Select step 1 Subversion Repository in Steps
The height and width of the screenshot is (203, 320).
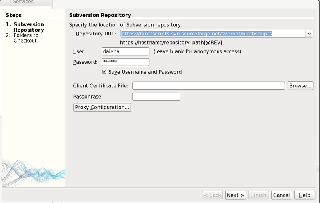[x=28, y=27]
